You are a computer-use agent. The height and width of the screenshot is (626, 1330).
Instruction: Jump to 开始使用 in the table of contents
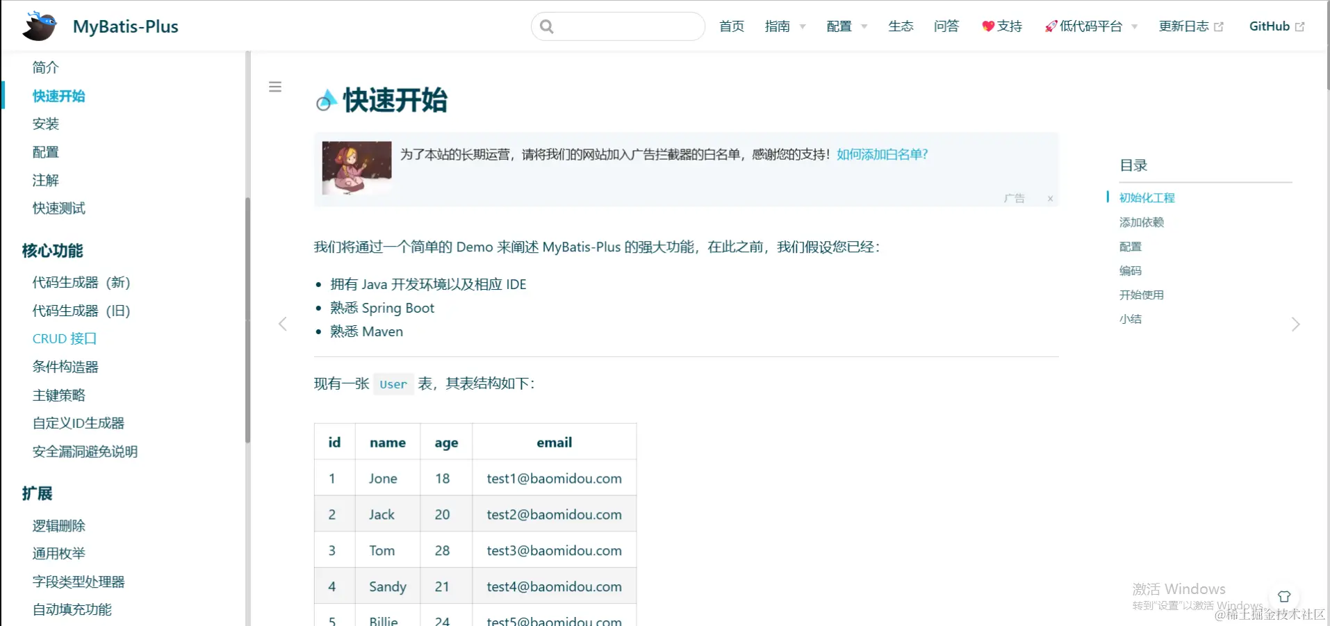pyautogui.click(x=1142, y=295)
